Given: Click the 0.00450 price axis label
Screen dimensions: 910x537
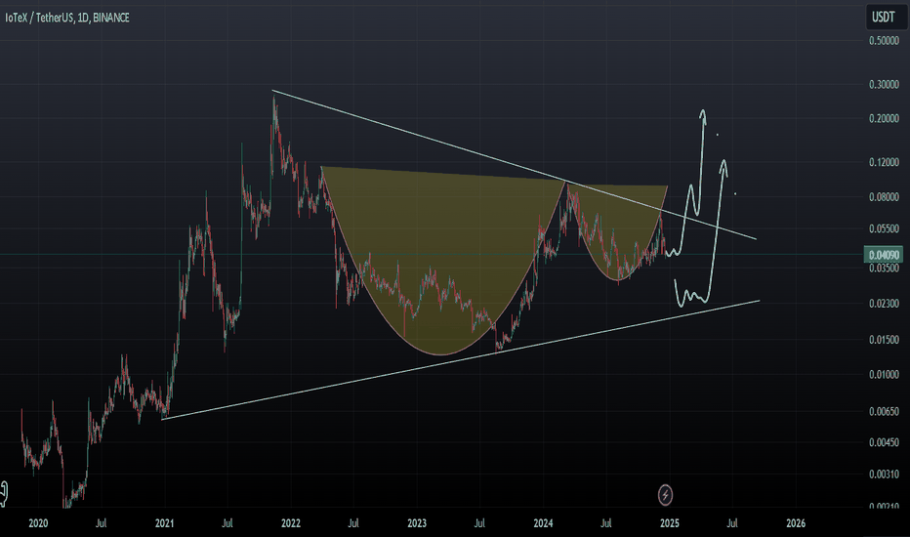Looking at the screenshot, I should [x=884, y=443].
